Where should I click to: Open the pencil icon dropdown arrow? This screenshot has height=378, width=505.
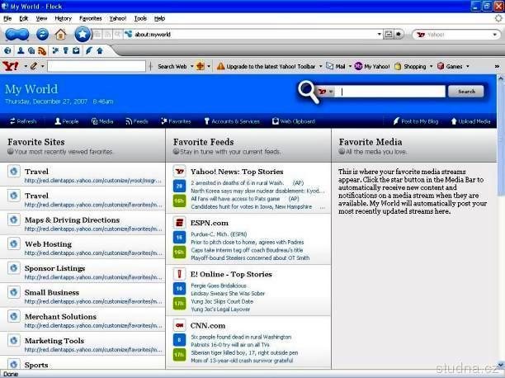[x=42, y=66]
